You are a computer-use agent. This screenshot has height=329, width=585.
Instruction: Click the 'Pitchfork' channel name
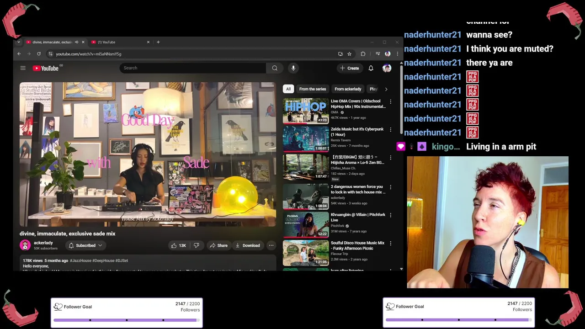338,226
